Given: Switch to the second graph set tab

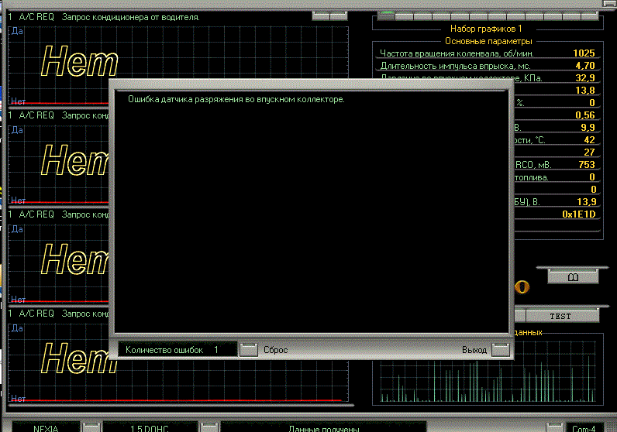Looking at the screenshot, I should pyautogui.click(x=404, y=15).
